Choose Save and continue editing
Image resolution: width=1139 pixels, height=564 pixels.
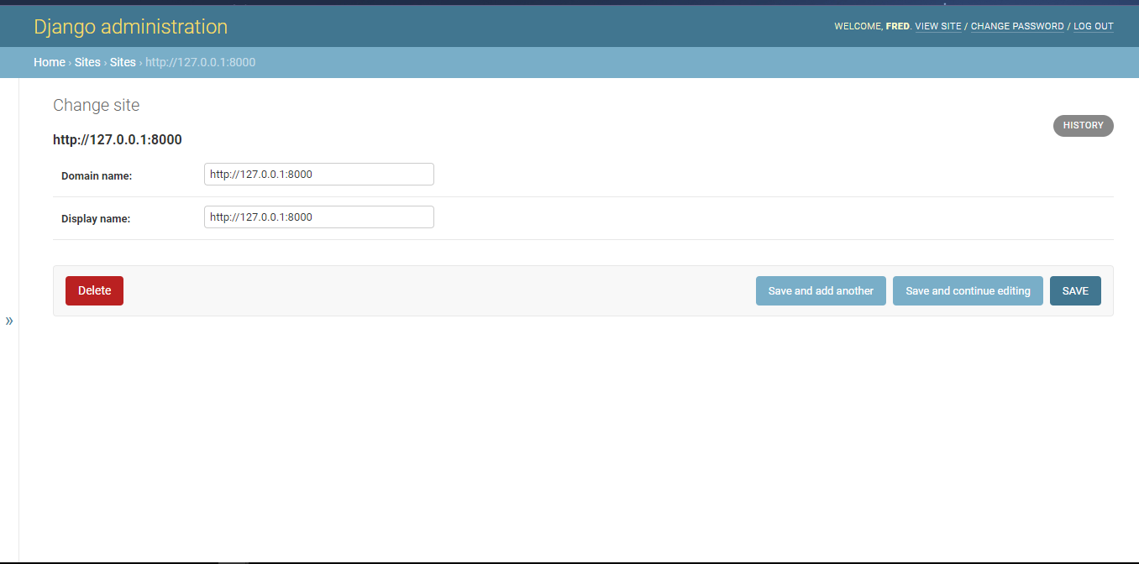coord(968,290)
